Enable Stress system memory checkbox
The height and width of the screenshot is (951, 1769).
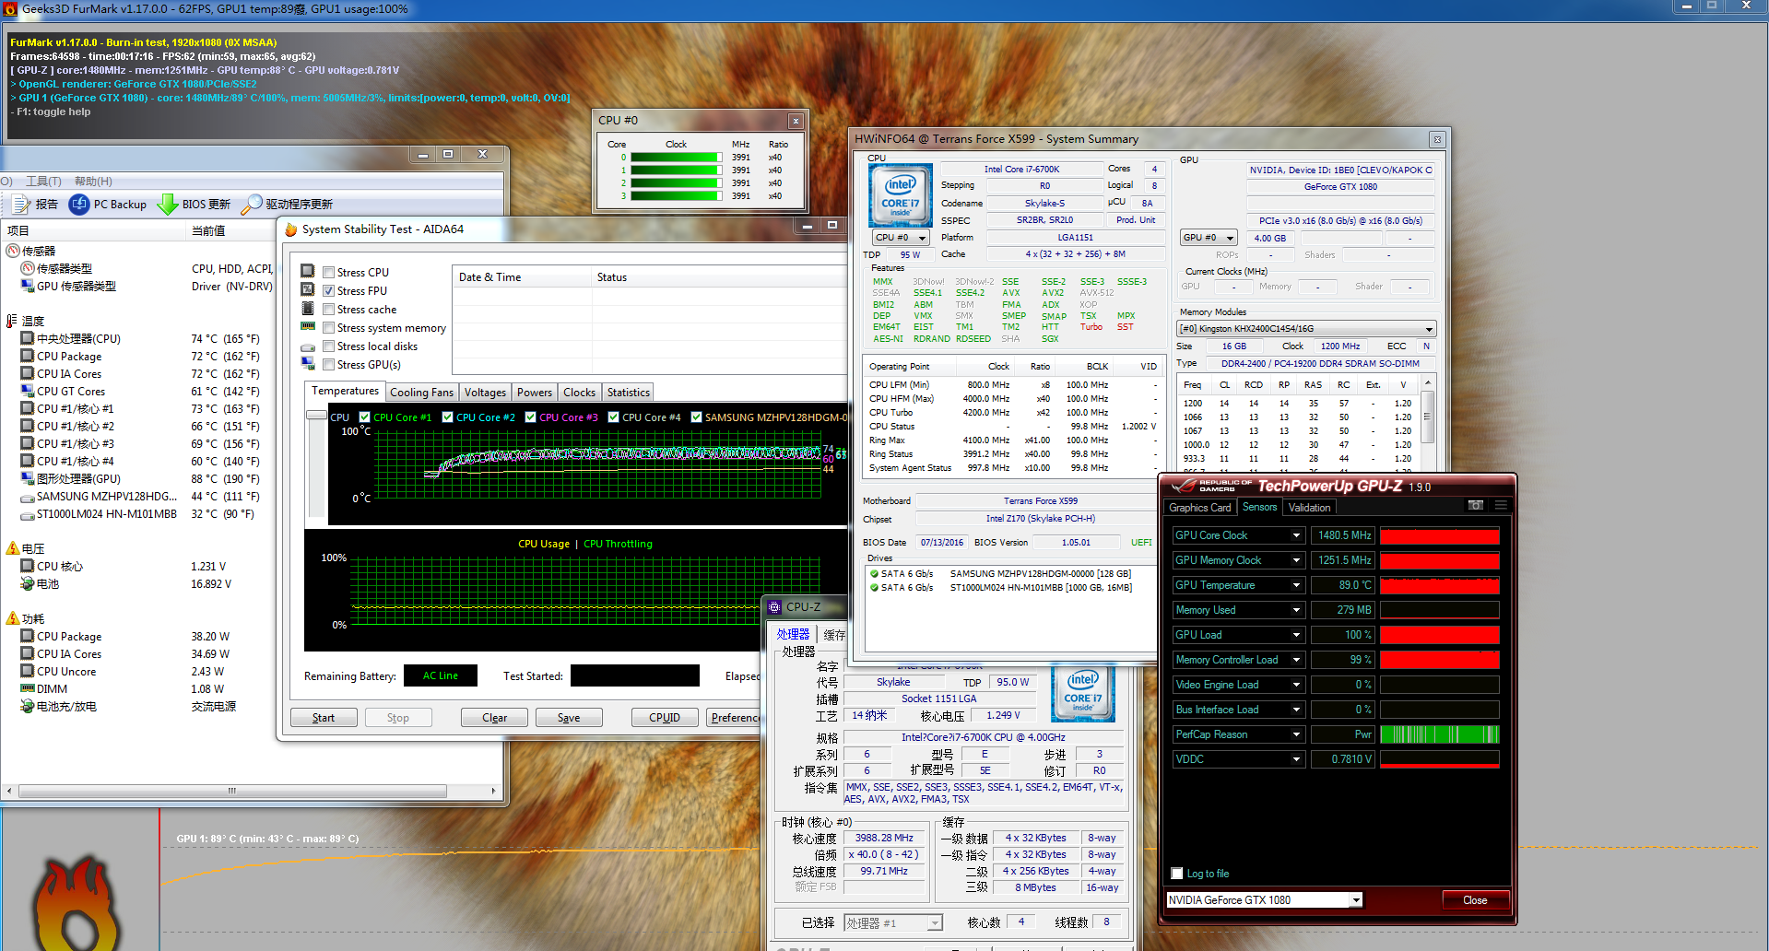(328, 327)
